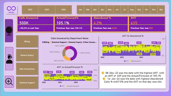Click the purple Billing donut segment
171x96 pixels.
click(x=75, y=53)
